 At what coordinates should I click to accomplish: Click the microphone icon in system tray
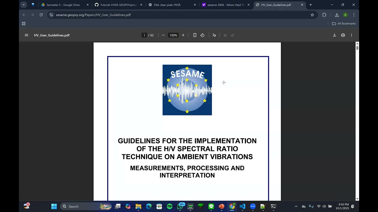[x=311, y=206]
